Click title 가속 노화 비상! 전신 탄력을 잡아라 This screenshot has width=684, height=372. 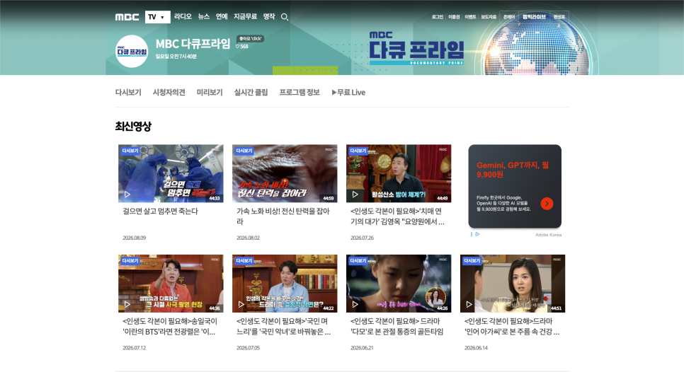(x=283, y=216)
